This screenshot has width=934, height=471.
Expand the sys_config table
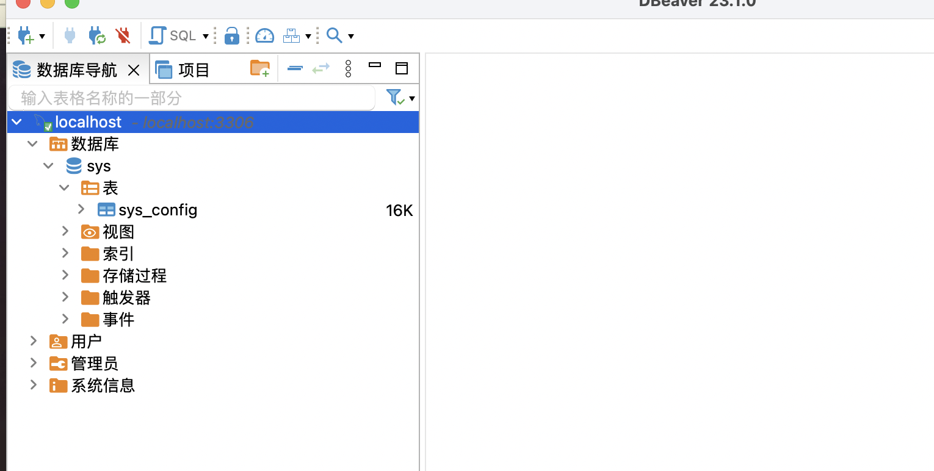click(x=81, y=209)
